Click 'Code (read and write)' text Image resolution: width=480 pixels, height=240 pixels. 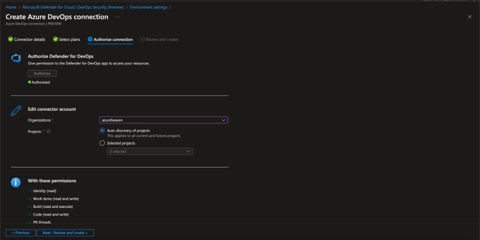(x=51, y=214)
